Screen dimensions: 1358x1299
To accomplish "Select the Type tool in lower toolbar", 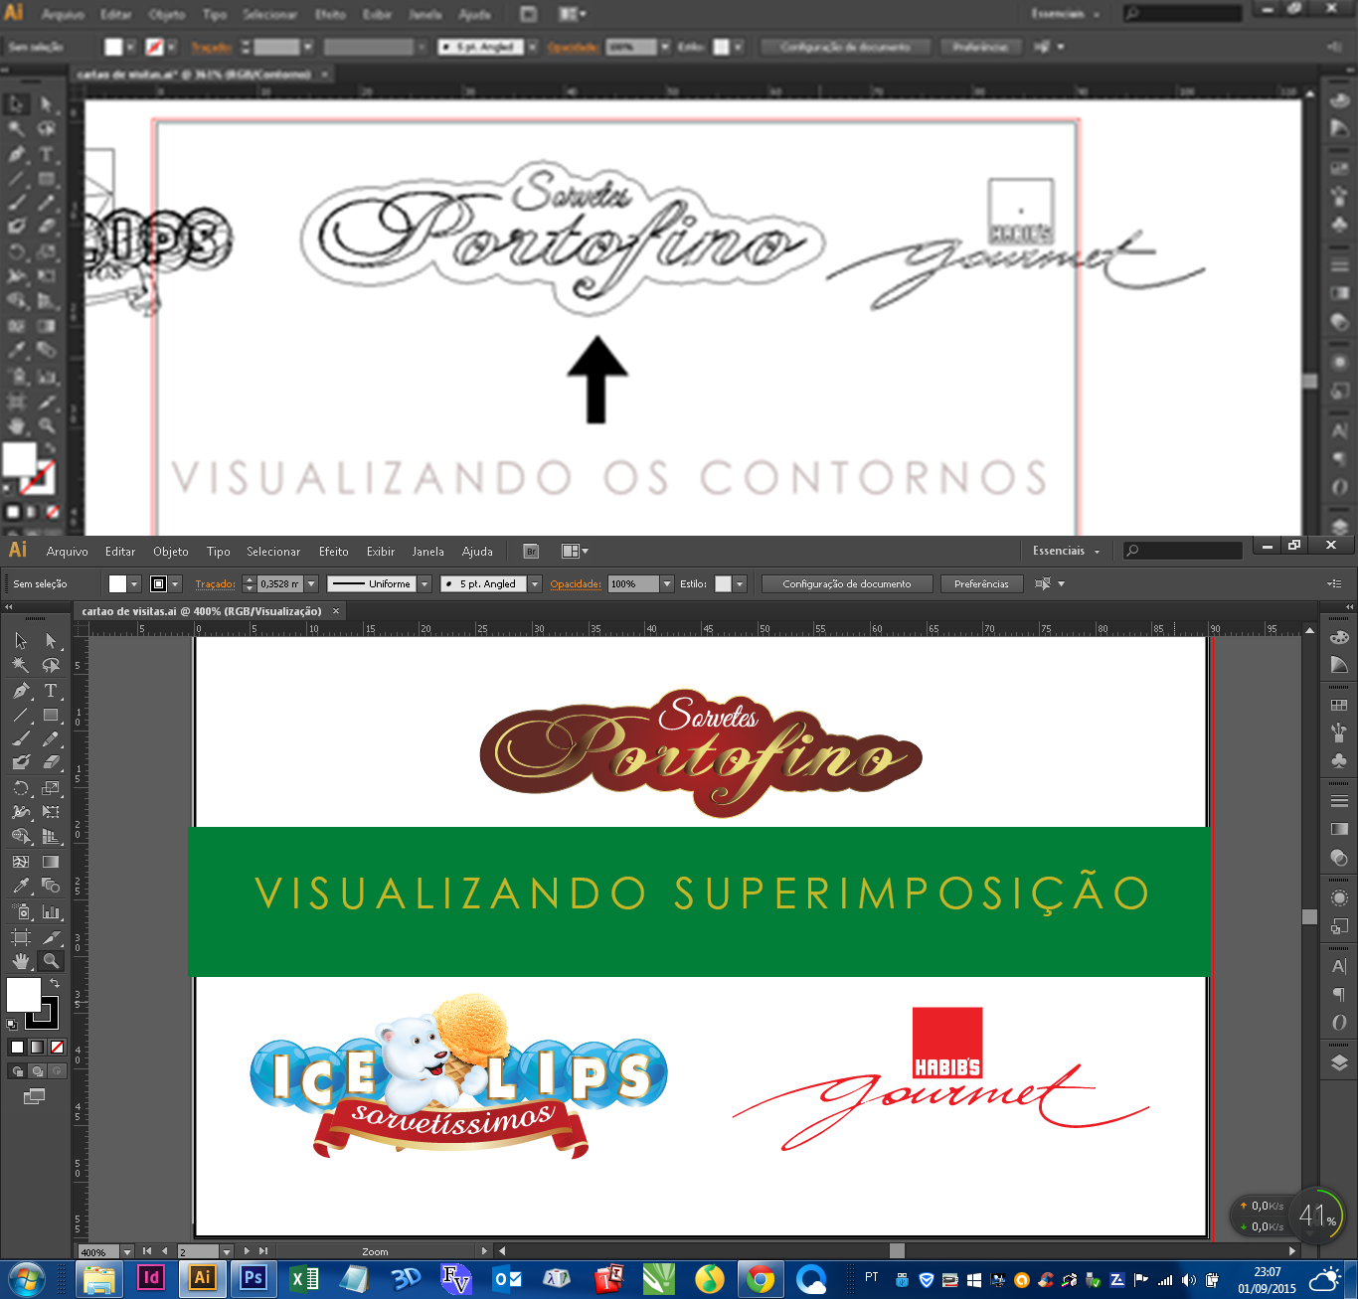I will tap(51, 690).
